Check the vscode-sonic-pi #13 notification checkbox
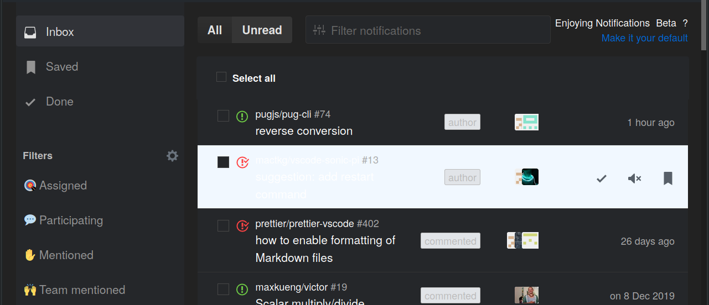The width and height of the screenshot is (709, 305). (223, 162)
